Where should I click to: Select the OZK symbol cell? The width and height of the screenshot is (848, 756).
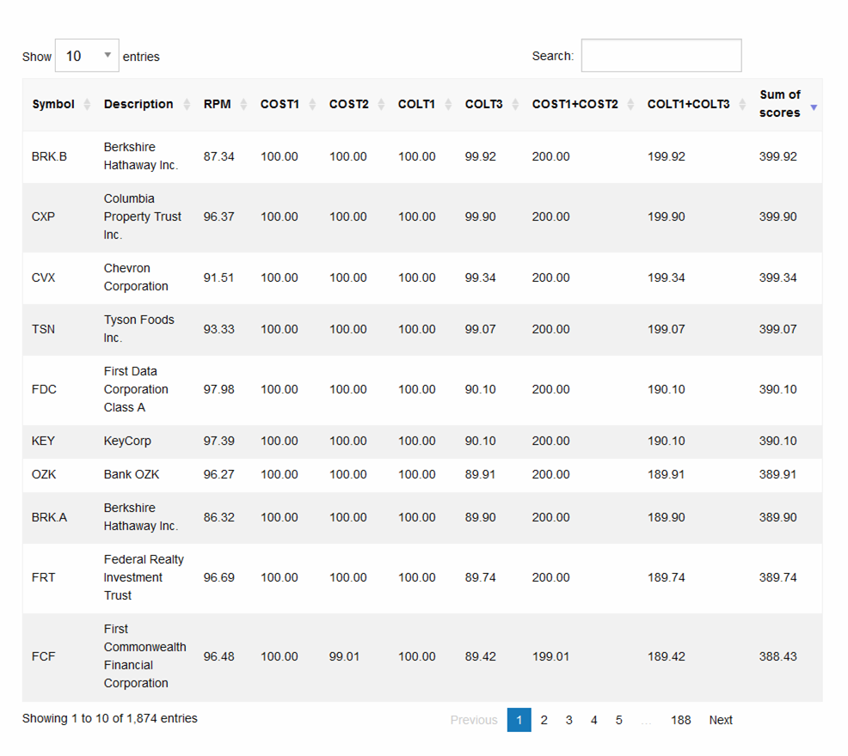(x=44, y=474)
